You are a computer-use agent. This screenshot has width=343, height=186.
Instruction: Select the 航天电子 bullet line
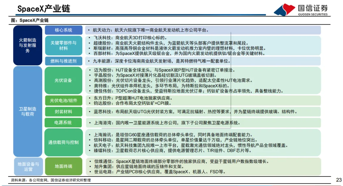tap(188, 145)
